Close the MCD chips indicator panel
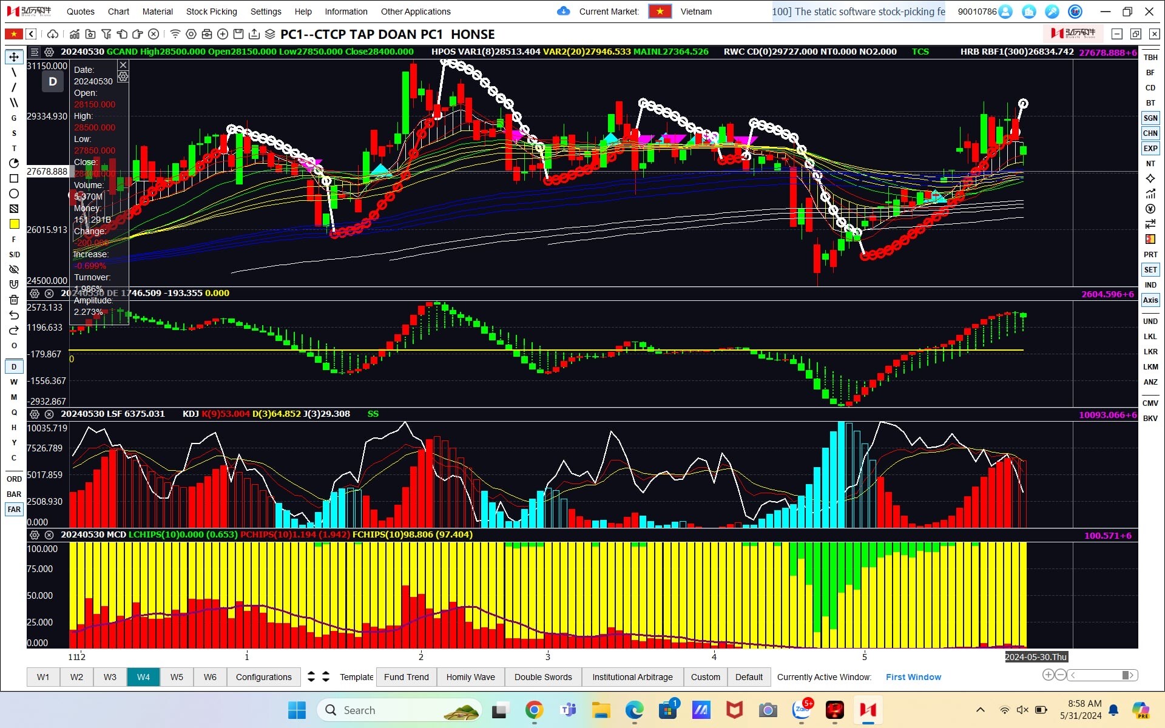This screenshot has height=728, width=1165. [49, 535]
